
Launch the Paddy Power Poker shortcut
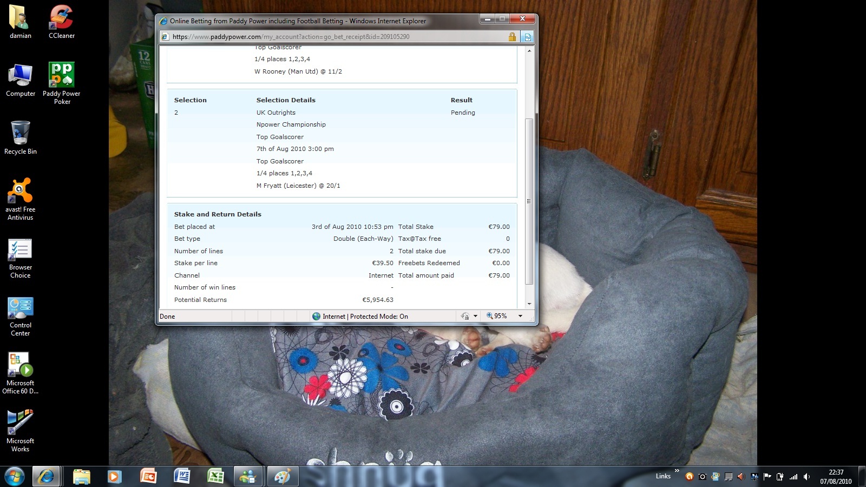[x=62, y=83]
